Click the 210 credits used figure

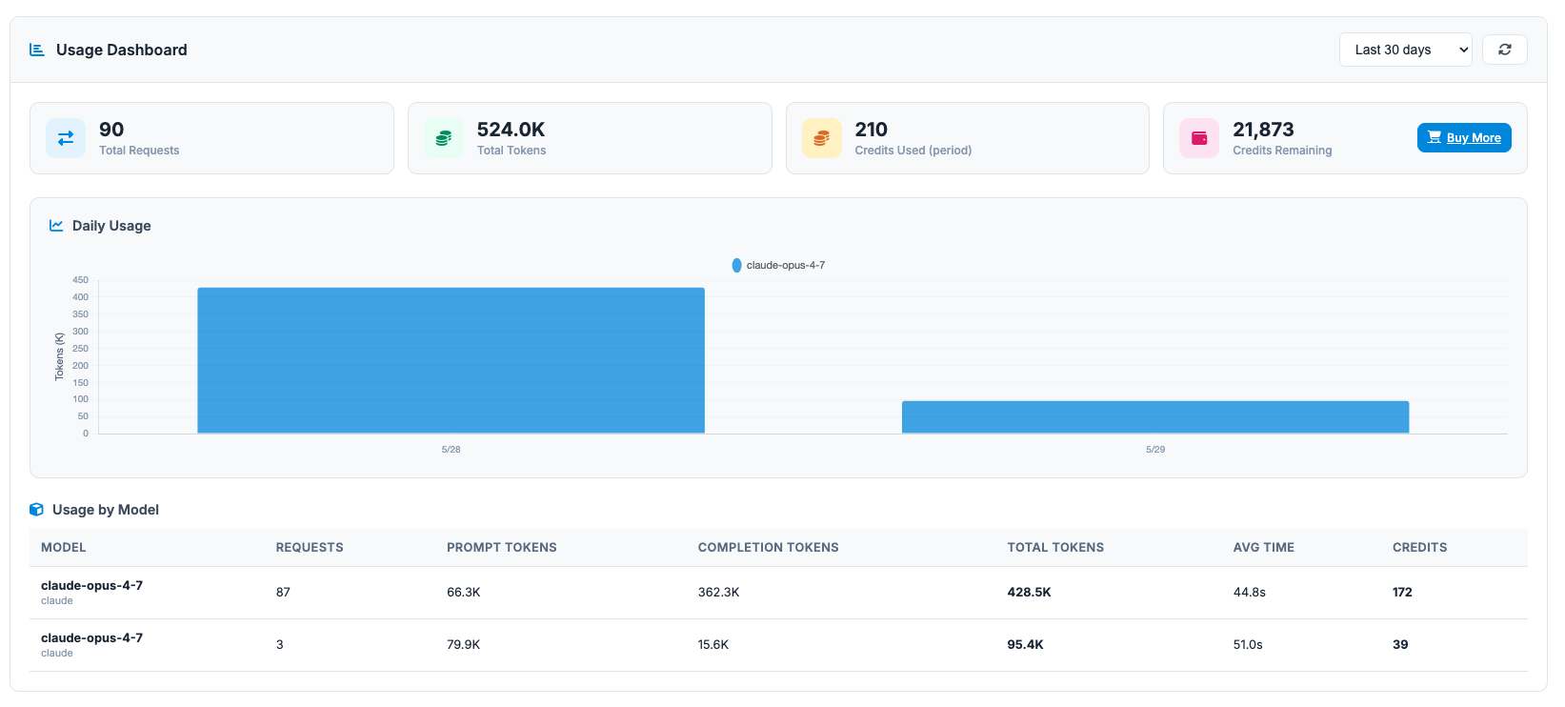coord(871,130)
